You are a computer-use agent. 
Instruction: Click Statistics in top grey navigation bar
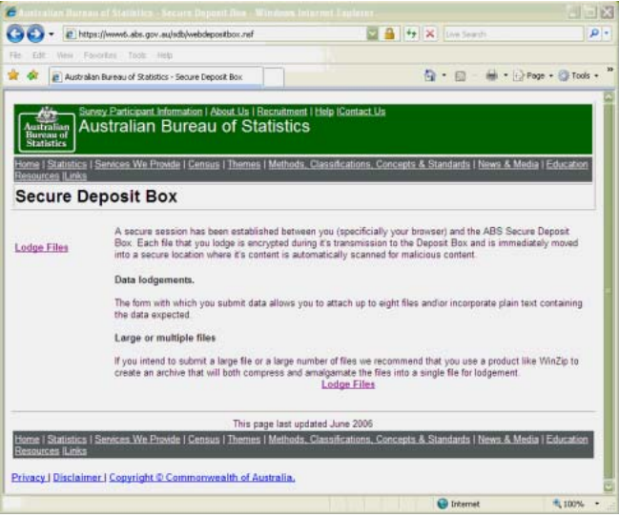click(67, 164)
